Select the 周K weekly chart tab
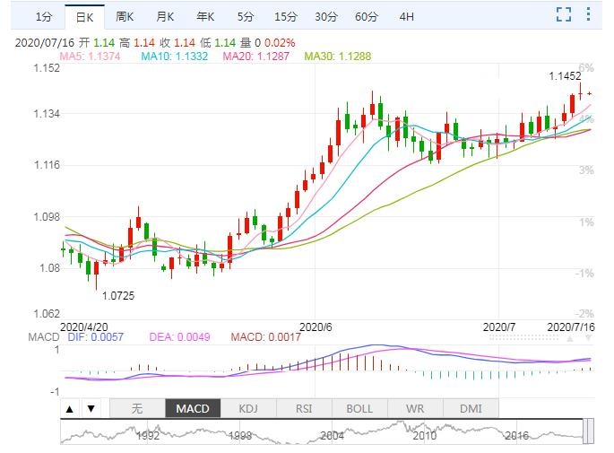Viewport: 614px width, 453px height. 125,17
